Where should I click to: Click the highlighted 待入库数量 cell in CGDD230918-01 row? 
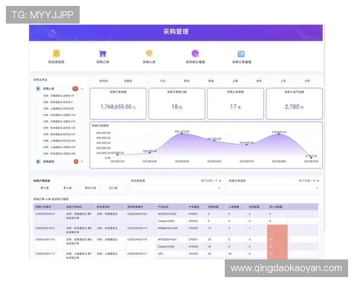277,231
